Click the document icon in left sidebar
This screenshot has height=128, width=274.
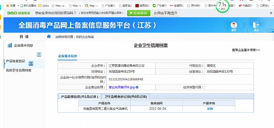39,54
